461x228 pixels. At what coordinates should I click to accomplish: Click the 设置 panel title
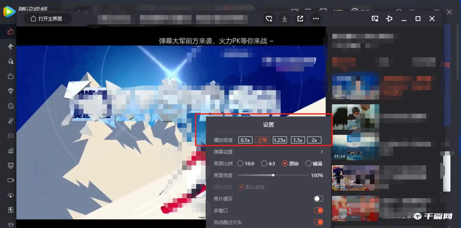(x=269, y=125)
